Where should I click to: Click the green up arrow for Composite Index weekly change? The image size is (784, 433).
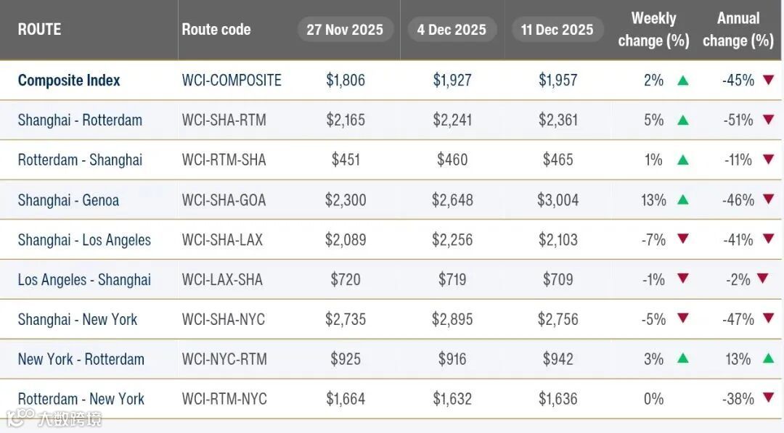682,80
